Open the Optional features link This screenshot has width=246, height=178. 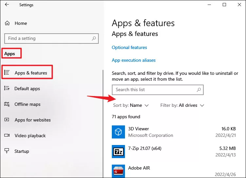click(x=130, y=47)
